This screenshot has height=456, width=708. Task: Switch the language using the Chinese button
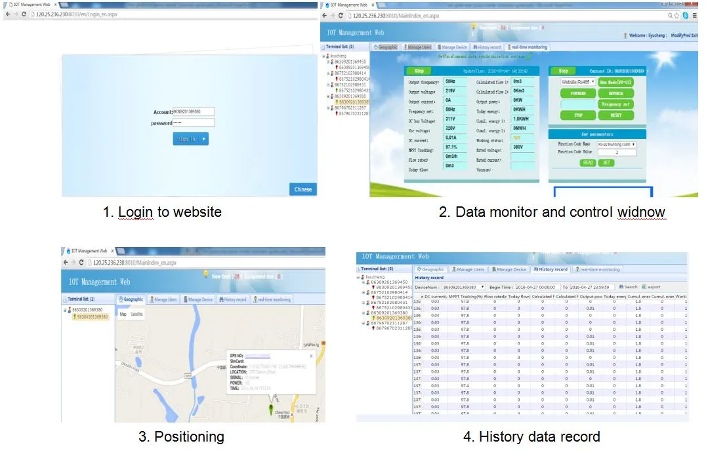coord(303,189)
